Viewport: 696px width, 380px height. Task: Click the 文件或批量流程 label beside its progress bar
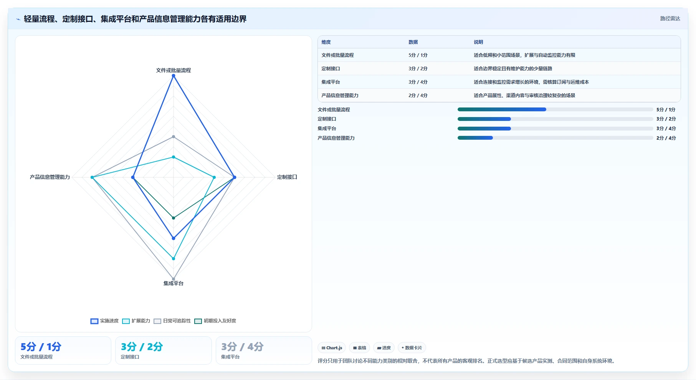click(334, 110)
